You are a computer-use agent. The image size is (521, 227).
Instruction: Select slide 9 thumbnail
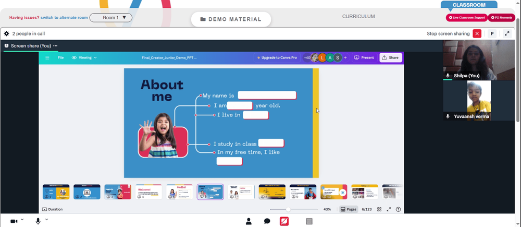click(x=303, y=192)
